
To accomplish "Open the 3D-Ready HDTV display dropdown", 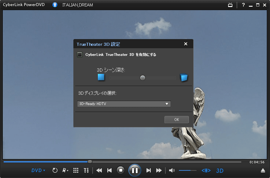I will click(124, 104).
